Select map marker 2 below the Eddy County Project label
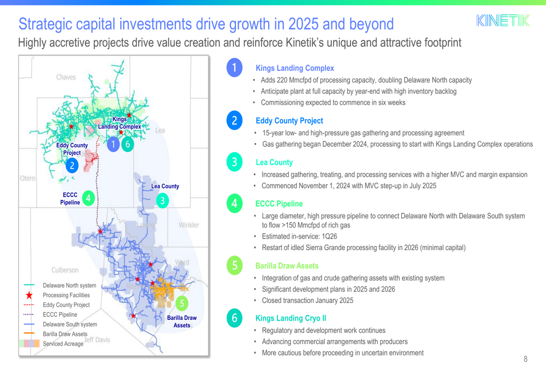Image resolution: width=546 pixels, height=374 pixels. (x=72, y=166)
